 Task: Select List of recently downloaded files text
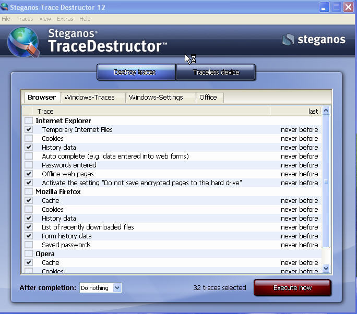88,227
